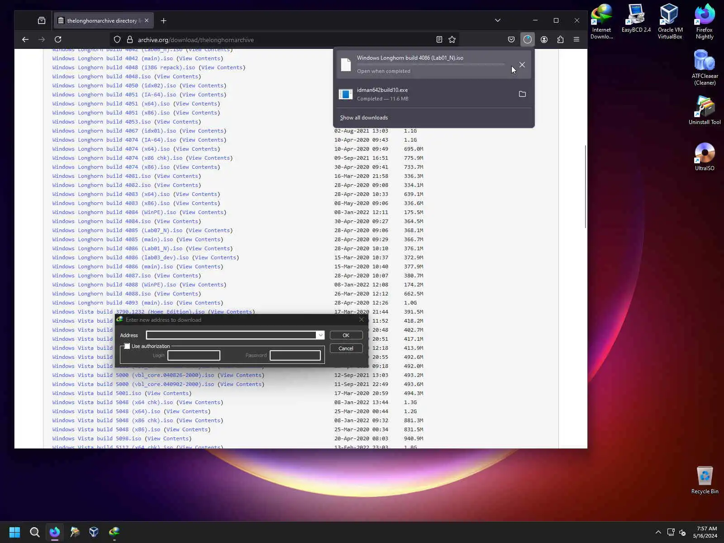Screen dimensions: 724x543
Task: Click the Address input field in IDM dialog
Action: tap(231, 335)
